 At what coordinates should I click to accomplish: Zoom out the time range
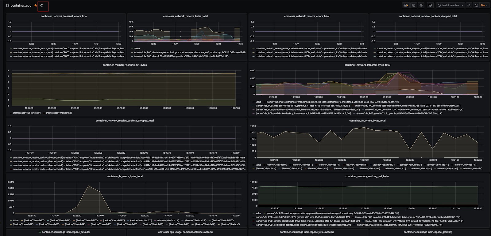tap(469, 5)
